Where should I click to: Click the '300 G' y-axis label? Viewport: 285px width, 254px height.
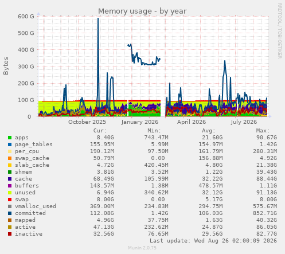[x=26, y=67]
